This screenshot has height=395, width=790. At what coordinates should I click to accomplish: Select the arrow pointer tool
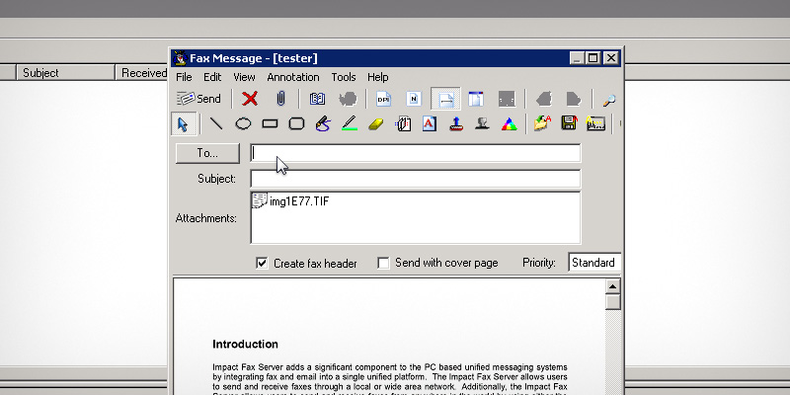[183, 124]
